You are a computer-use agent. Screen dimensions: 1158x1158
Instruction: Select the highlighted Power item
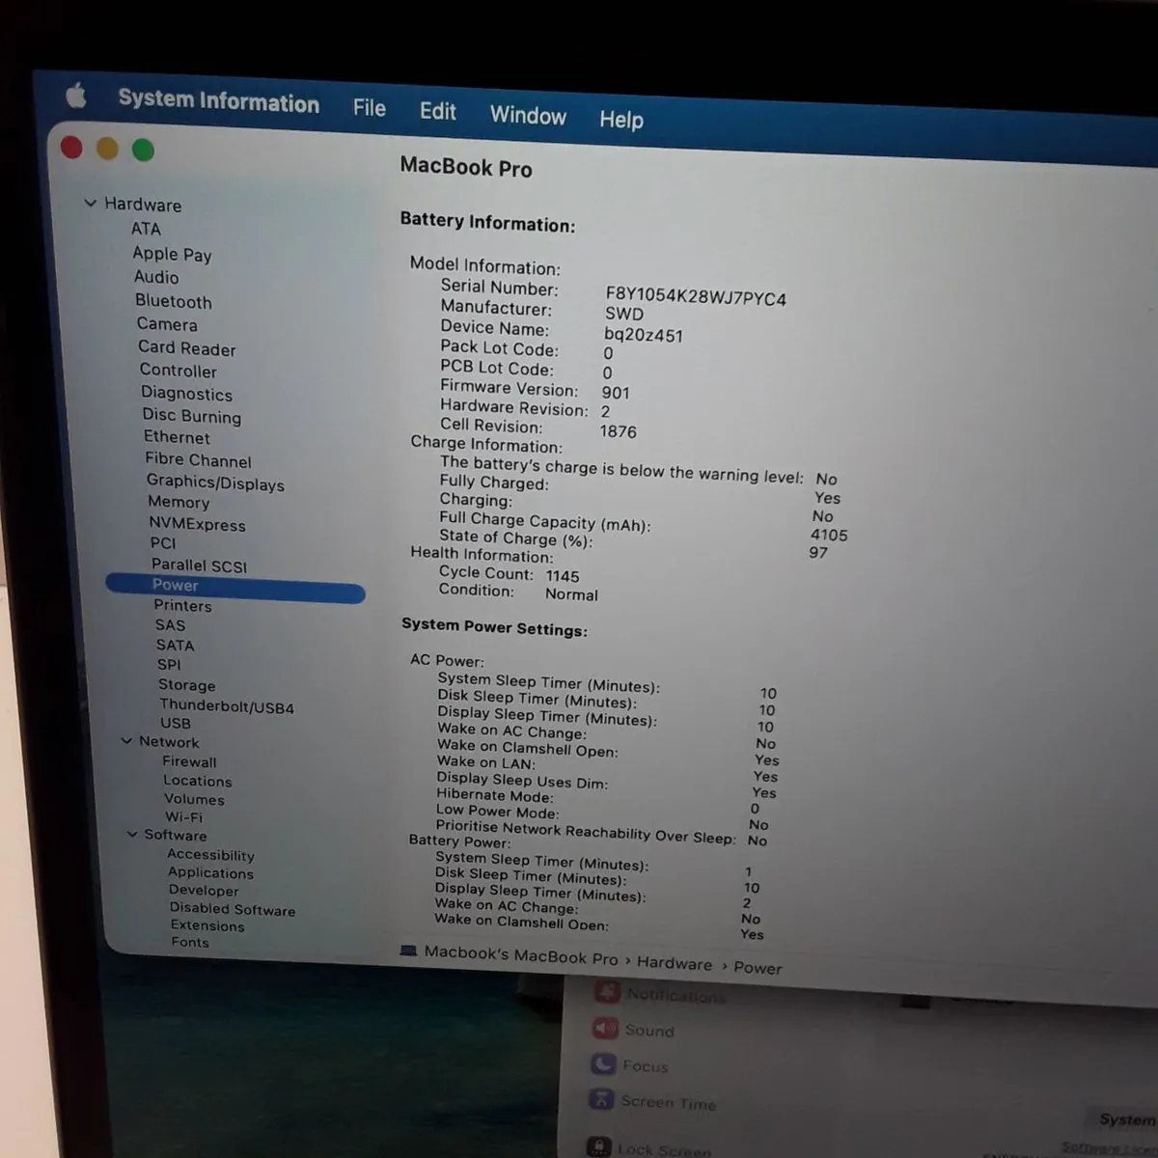click(235, 587)
